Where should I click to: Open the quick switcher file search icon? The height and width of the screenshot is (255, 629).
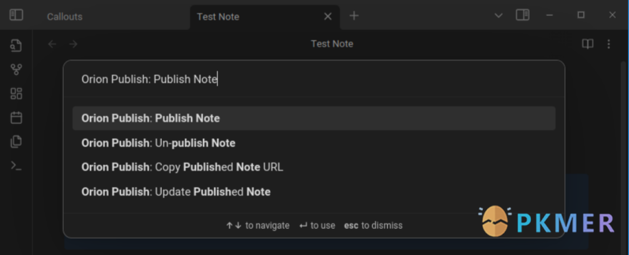click(x=16, y=46)
